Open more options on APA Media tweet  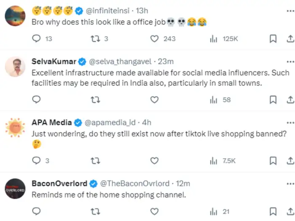point(290,122)
